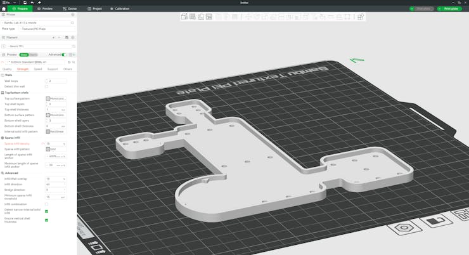Uncheck Ensure vertical shell thickness

click(46, 220)
